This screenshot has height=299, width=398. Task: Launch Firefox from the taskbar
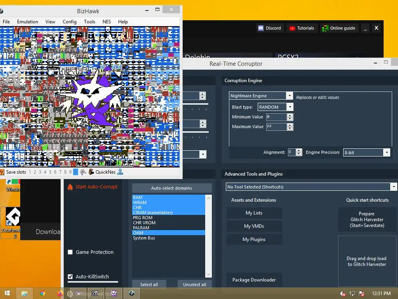pos(60,294)
